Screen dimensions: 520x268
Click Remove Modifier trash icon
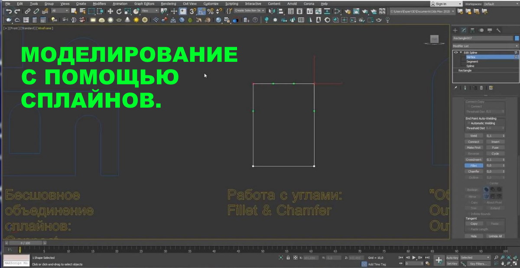[x=481, y=88]
